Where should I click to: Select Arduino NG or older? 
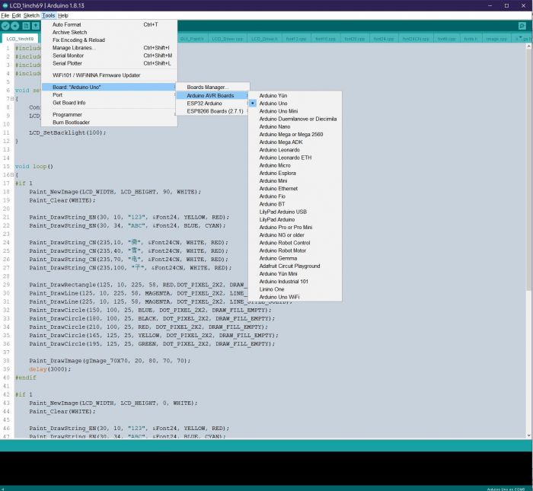tap(295, 235)
